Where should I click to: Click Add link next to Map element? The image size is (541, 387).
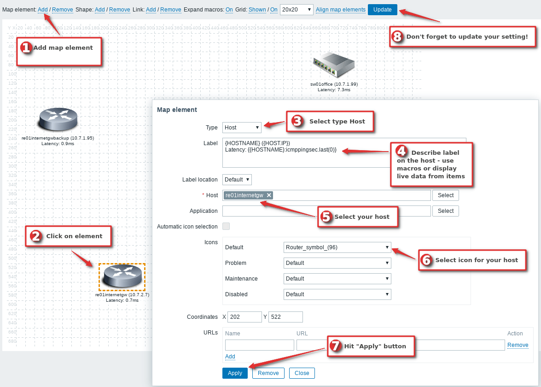[x=43, y=10]
